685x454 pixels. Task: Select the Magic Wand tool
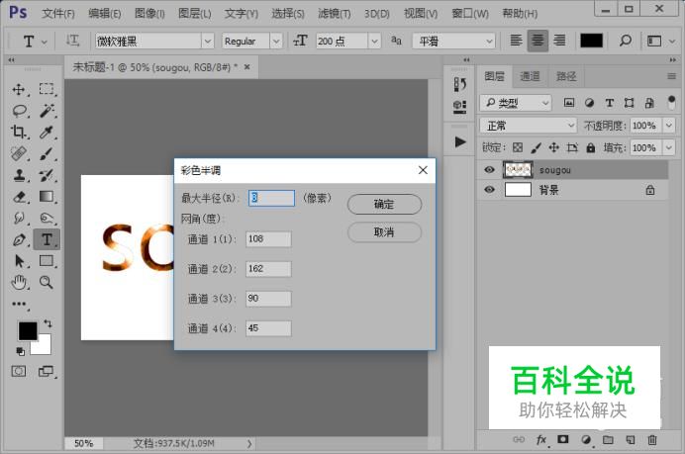(47, 111)
